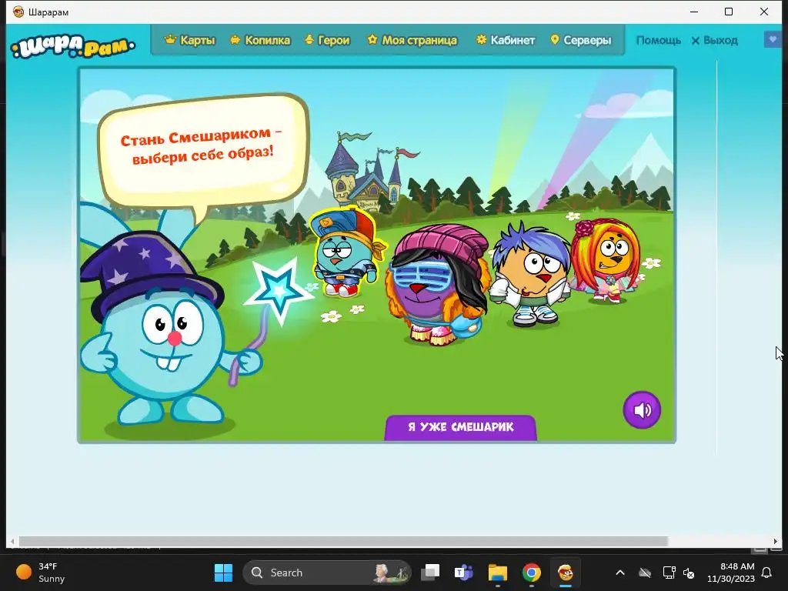Screen dimensions: 788x591
Task: Open File Explorer from taskbar
Action: click(498, 573)
